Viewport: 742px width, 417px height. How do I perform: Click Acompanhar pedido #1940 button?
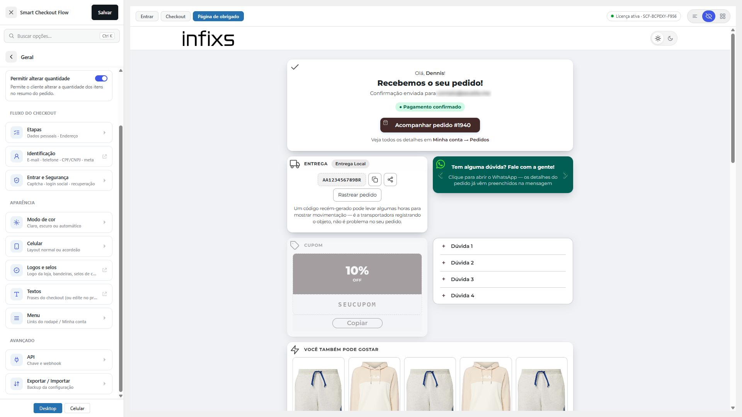coord(430,125)
